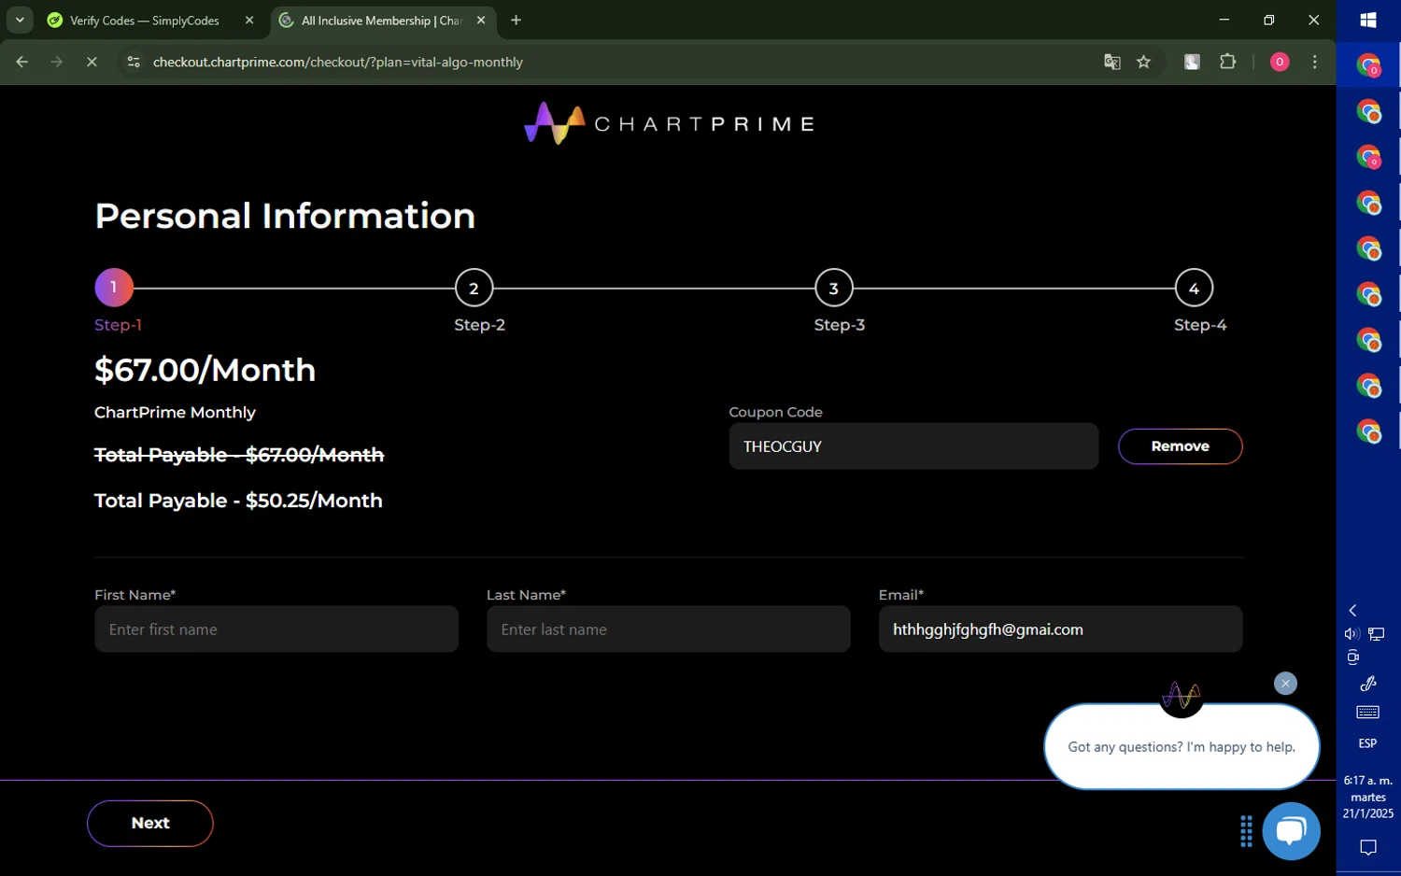
Task: Click the ChartPrime logo
Action: 669,123
